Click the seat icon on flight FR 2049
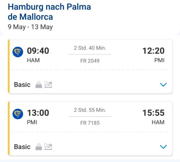 (49, 85)
